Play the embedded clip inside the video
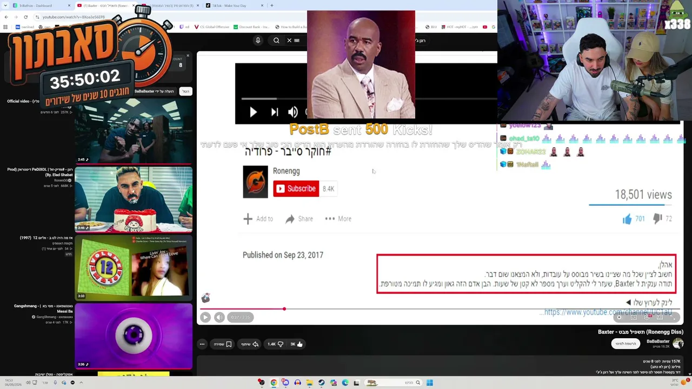 [x=253, y=112]
